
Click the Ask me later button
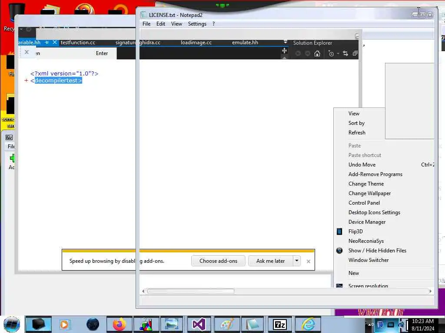270,261
